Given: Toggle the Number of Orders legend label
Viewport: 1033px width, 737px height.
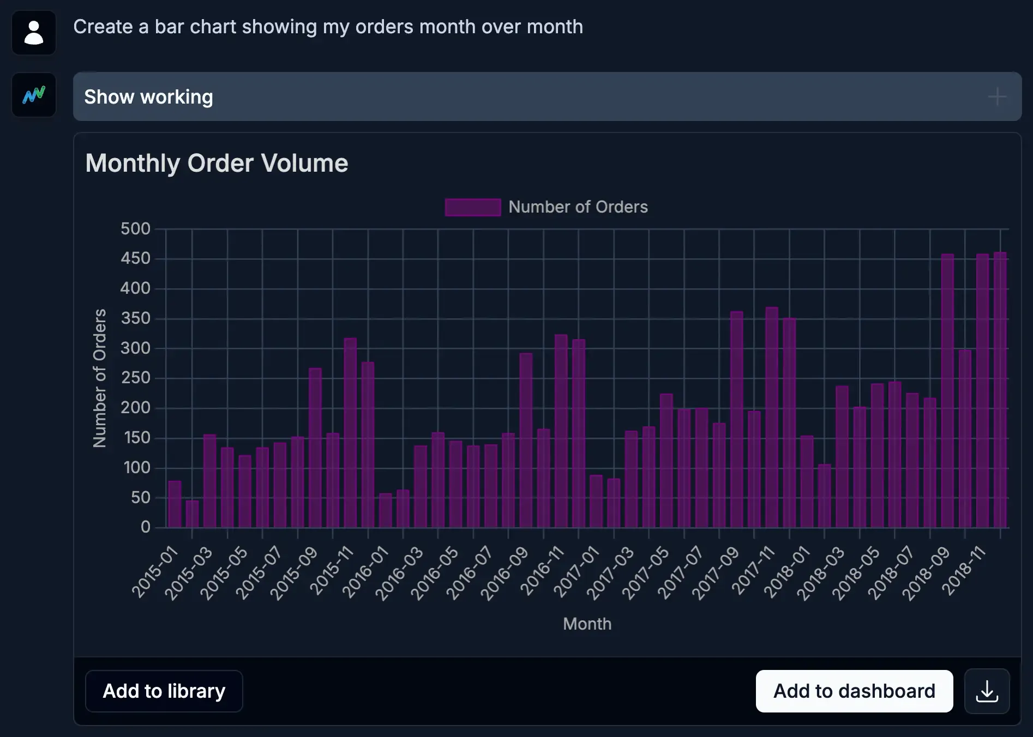Looking at the screenshot, I should click(x=578, y=207).
